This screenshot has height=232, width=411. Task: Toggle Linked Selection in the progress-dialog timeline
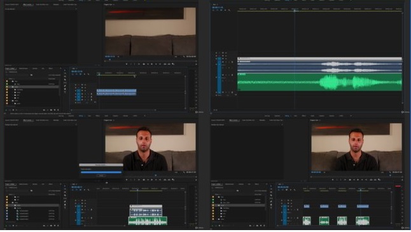coord(80,189)
